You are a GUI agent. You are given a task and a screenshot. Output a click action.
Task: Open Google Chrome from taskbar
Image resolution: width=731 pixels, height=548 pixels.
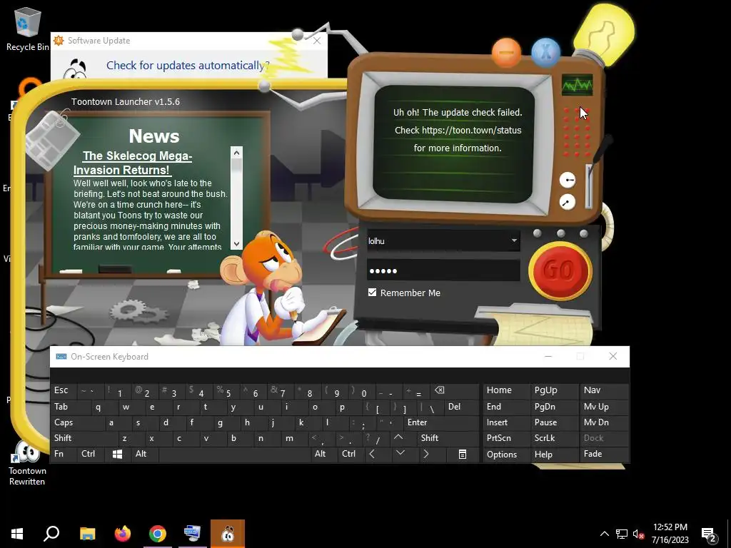158,534
